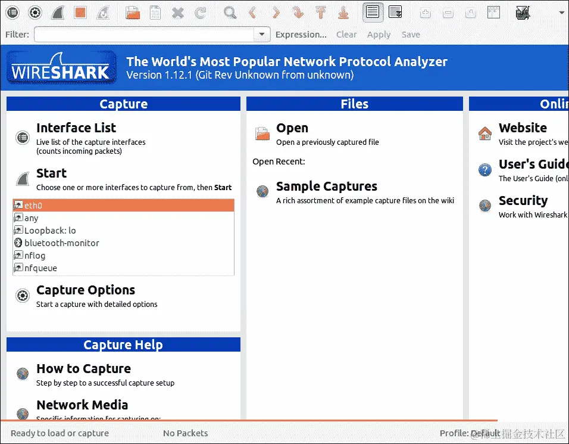Open Capture Options in the Capture panel

coord(86,290)
